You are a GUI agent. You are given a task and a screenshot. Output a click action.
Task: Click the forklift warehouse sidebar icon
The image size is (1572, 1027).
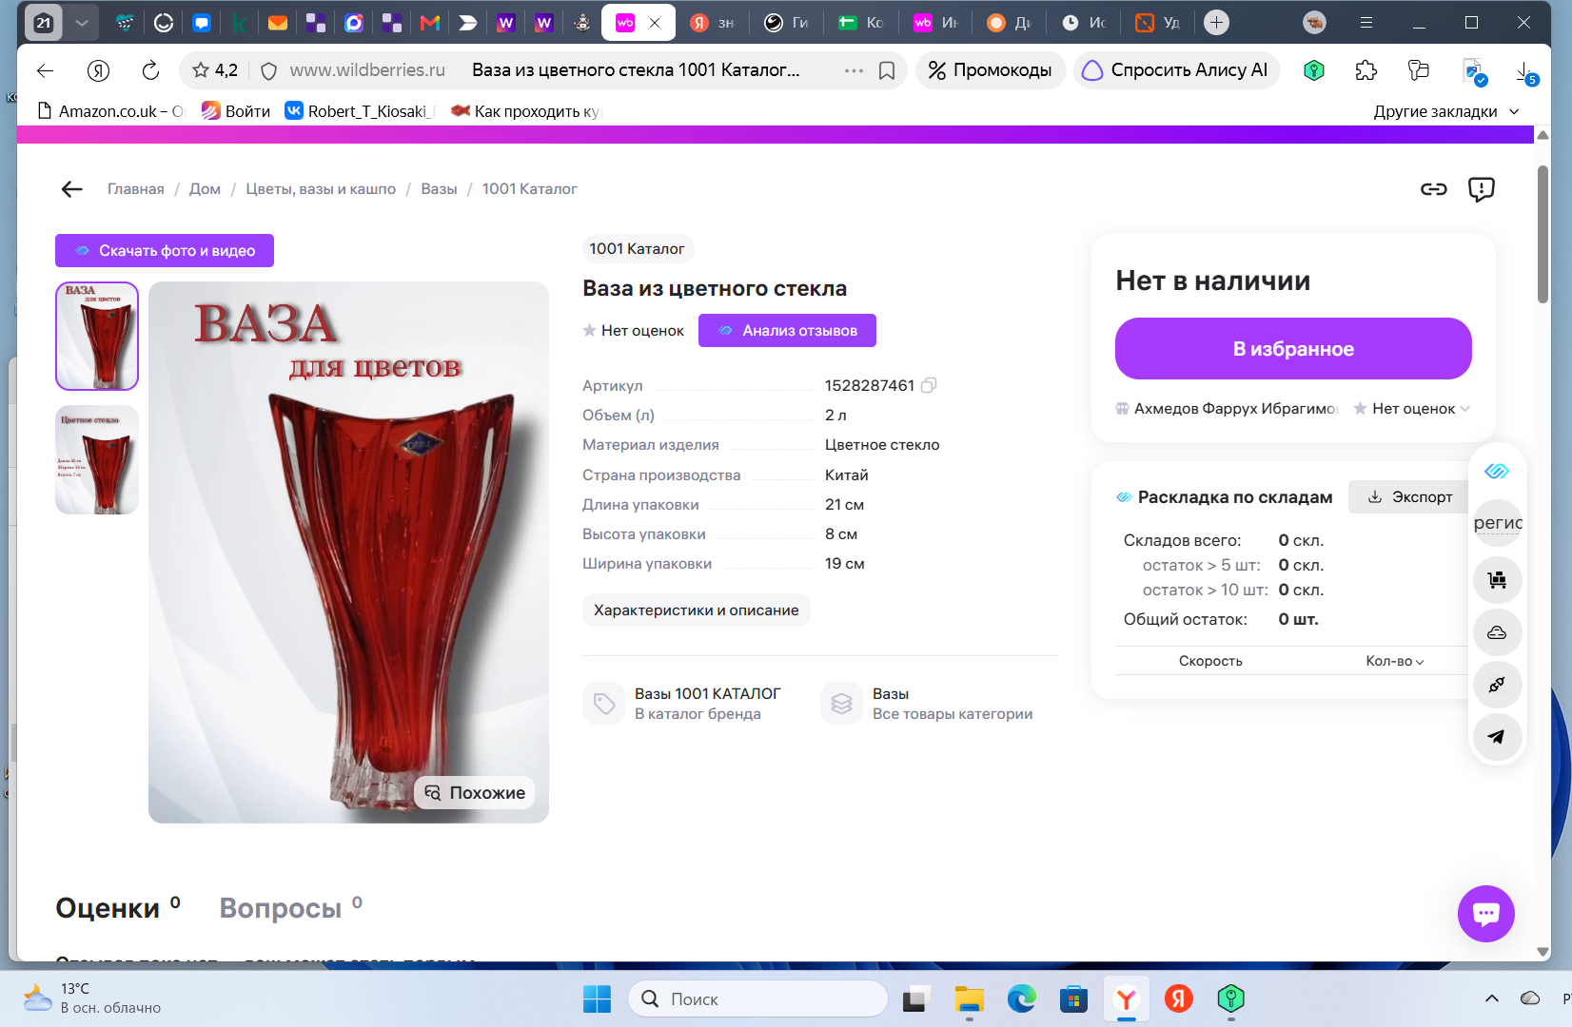(x=1497, y=579)
